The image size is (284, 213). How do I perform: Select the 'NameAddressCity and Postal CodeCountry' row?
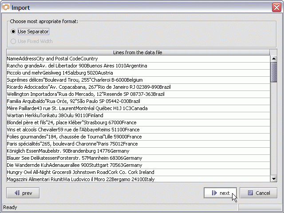(x=138, y=59)
